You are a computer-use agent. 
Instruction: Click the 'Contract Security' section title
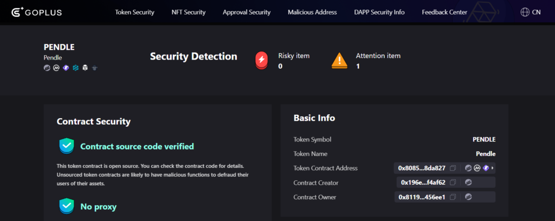pyautogui.click(x=93, y=122)
